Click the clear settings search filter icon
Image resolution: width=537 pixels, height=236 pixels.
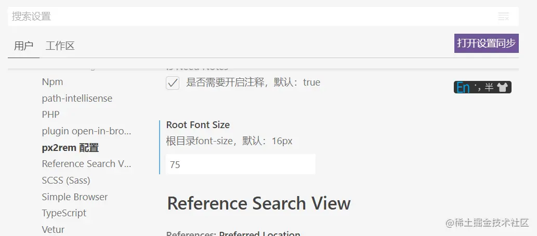coord(503,16)
